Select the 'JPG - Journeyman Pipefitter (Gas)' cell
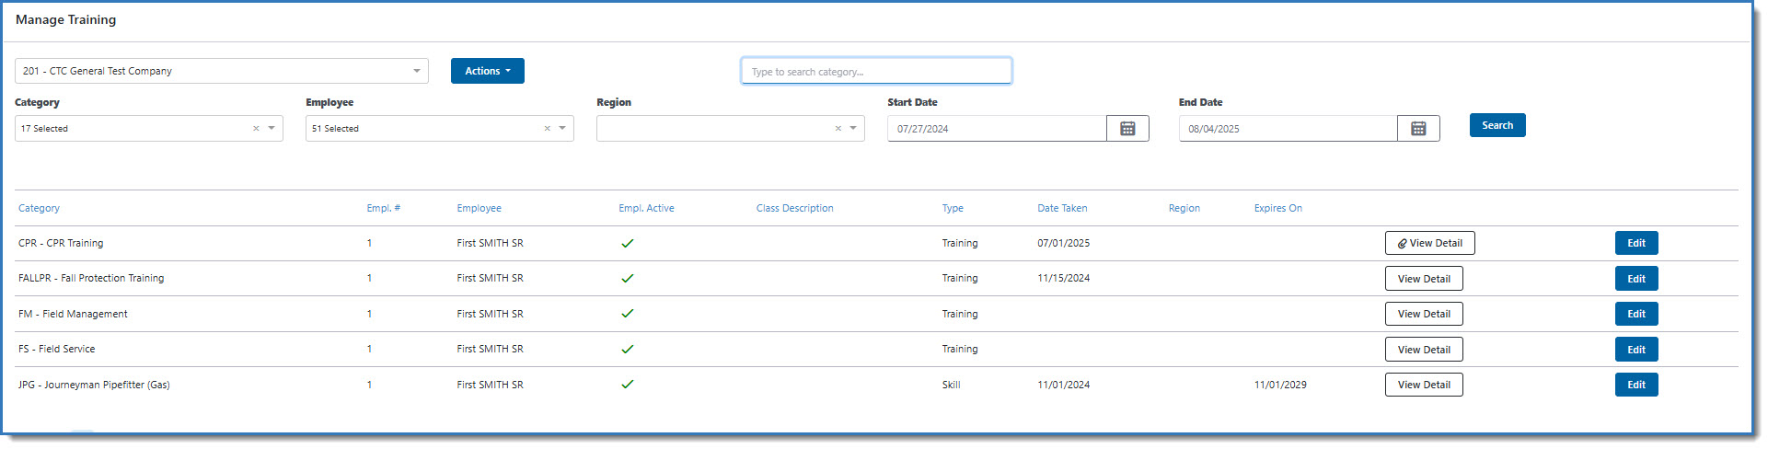Screen dimensions: 1768x449 pos(94,385)
